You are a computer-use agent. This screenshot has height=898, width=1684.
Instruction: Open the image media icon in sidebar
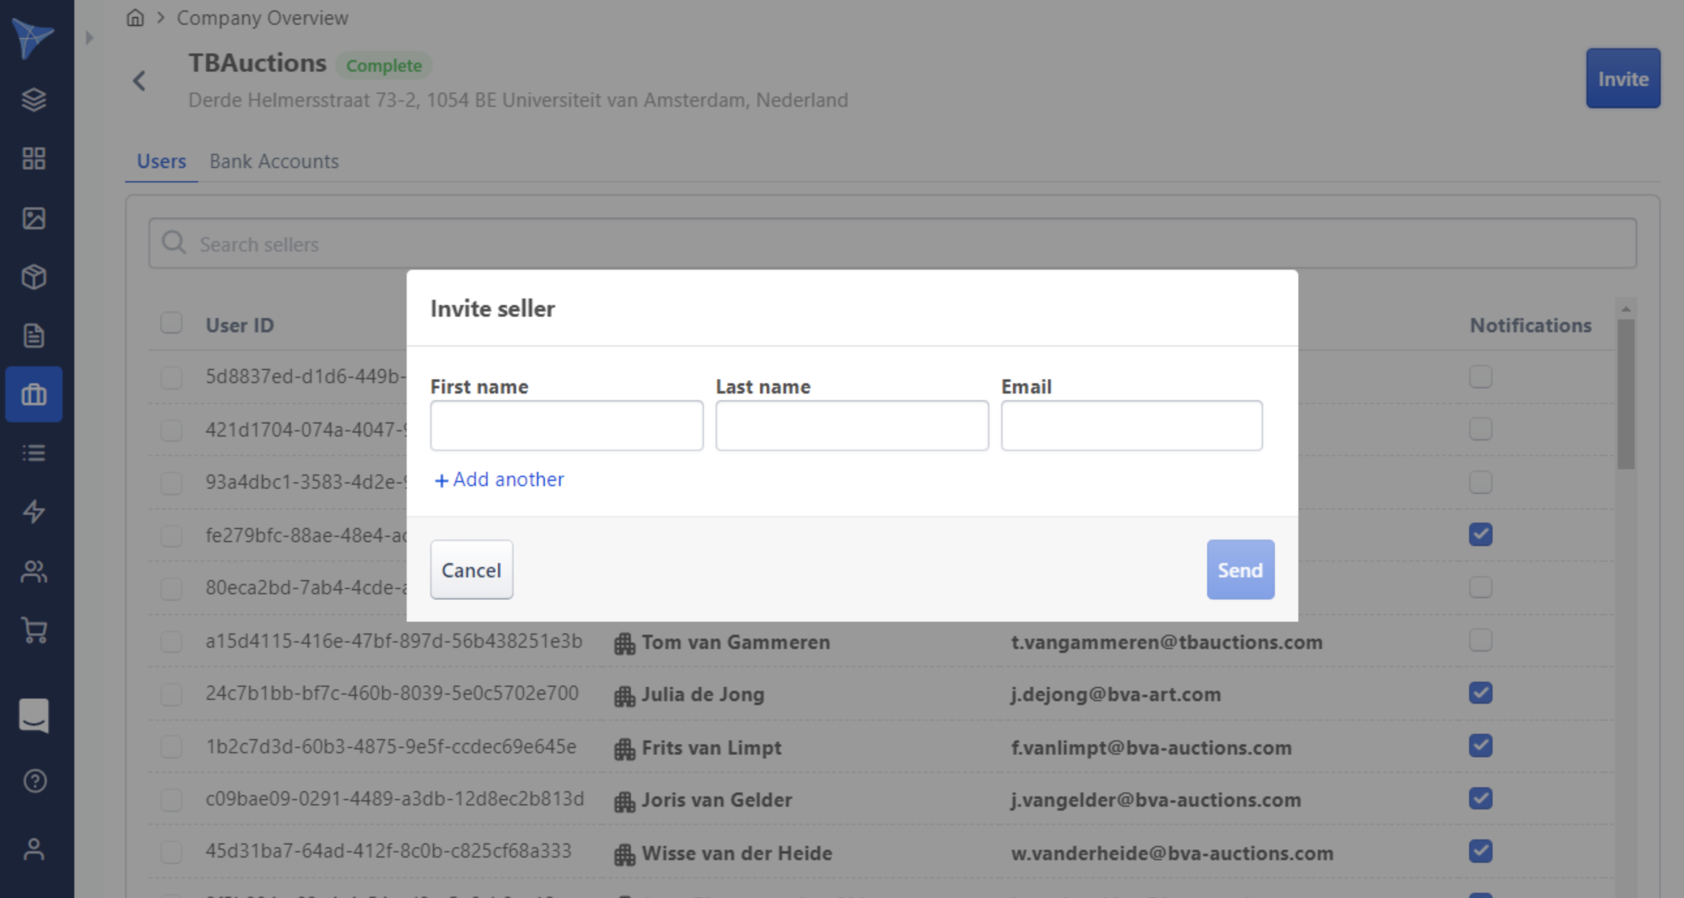34,218
